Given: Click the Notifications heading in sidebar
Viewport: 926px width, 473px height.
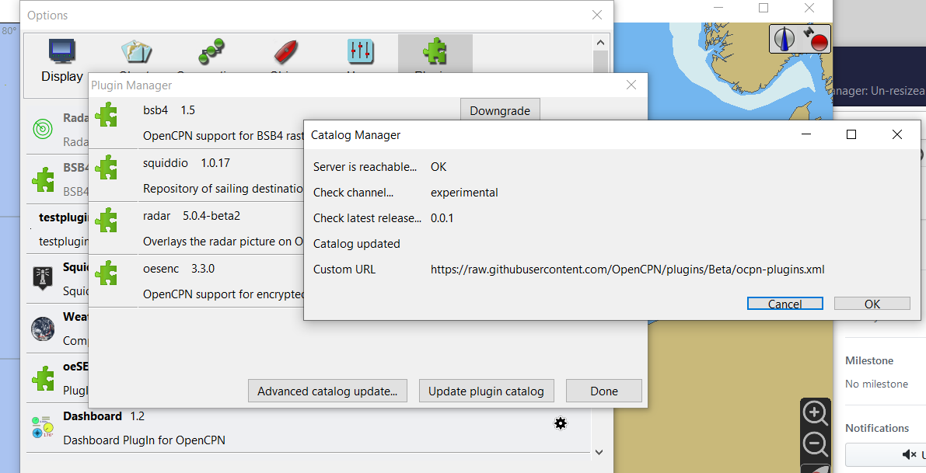Looking at the screenshot, I should [x=877, y=428].
